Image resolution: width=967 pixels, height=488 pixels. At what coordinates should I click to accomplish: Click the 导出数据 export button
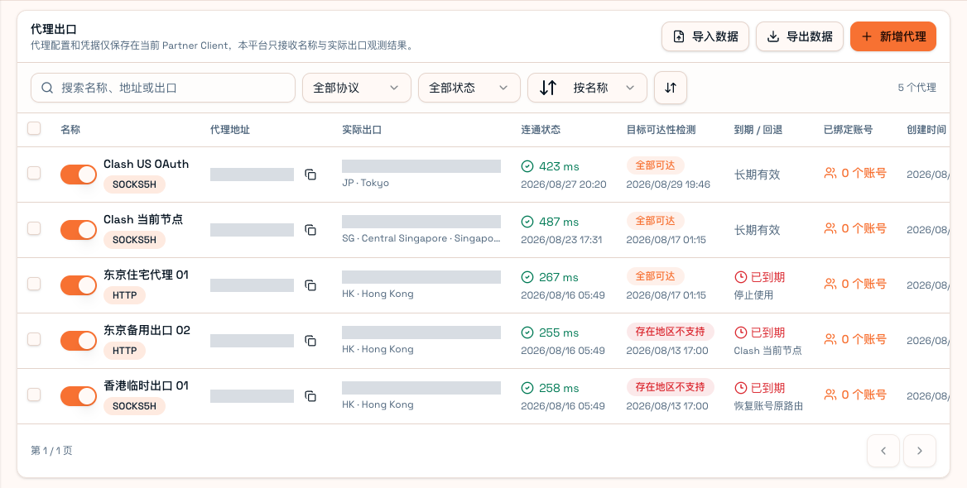[x=800, y=36]
